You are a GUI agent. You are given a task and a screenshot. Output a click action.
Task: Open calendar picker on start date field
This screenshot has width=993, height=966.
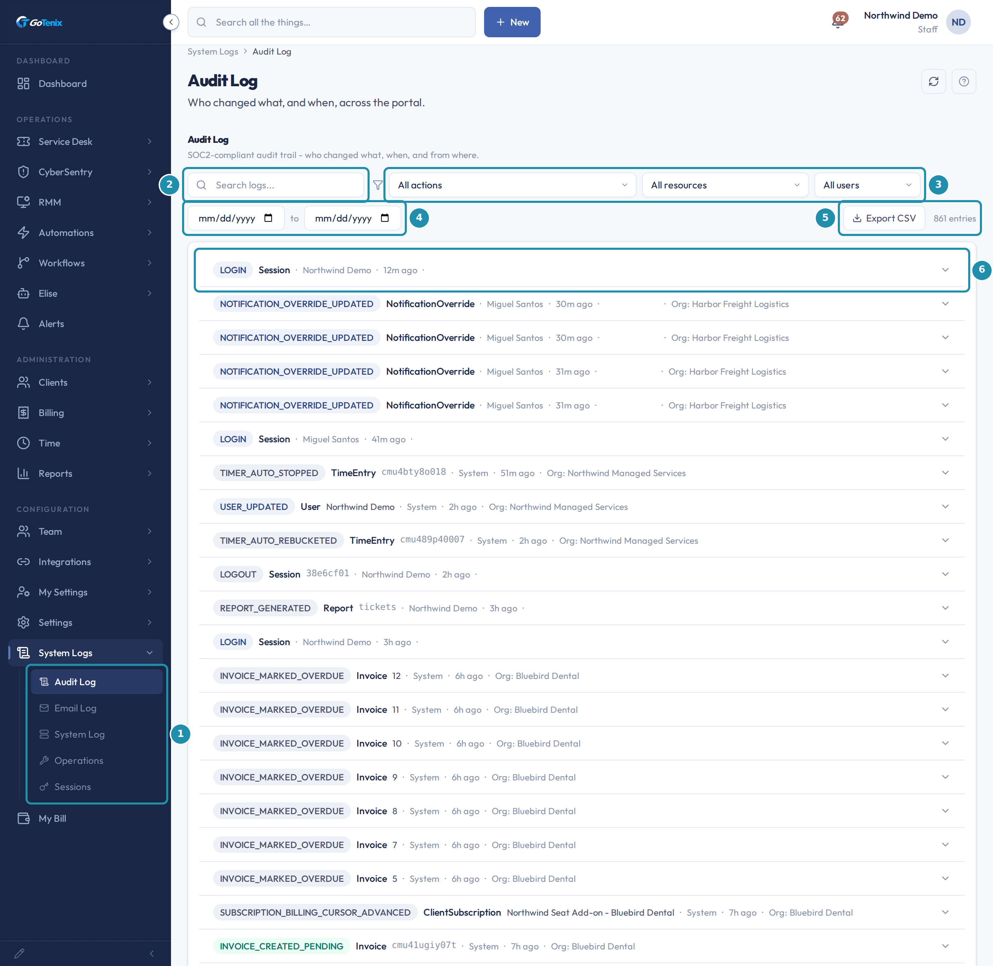268,218
